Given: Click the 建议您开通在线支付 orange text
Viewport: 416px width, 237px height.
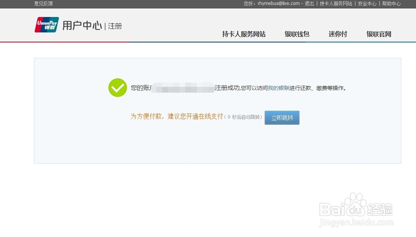Looking at the screenshot, I should (x=195, y=116).
